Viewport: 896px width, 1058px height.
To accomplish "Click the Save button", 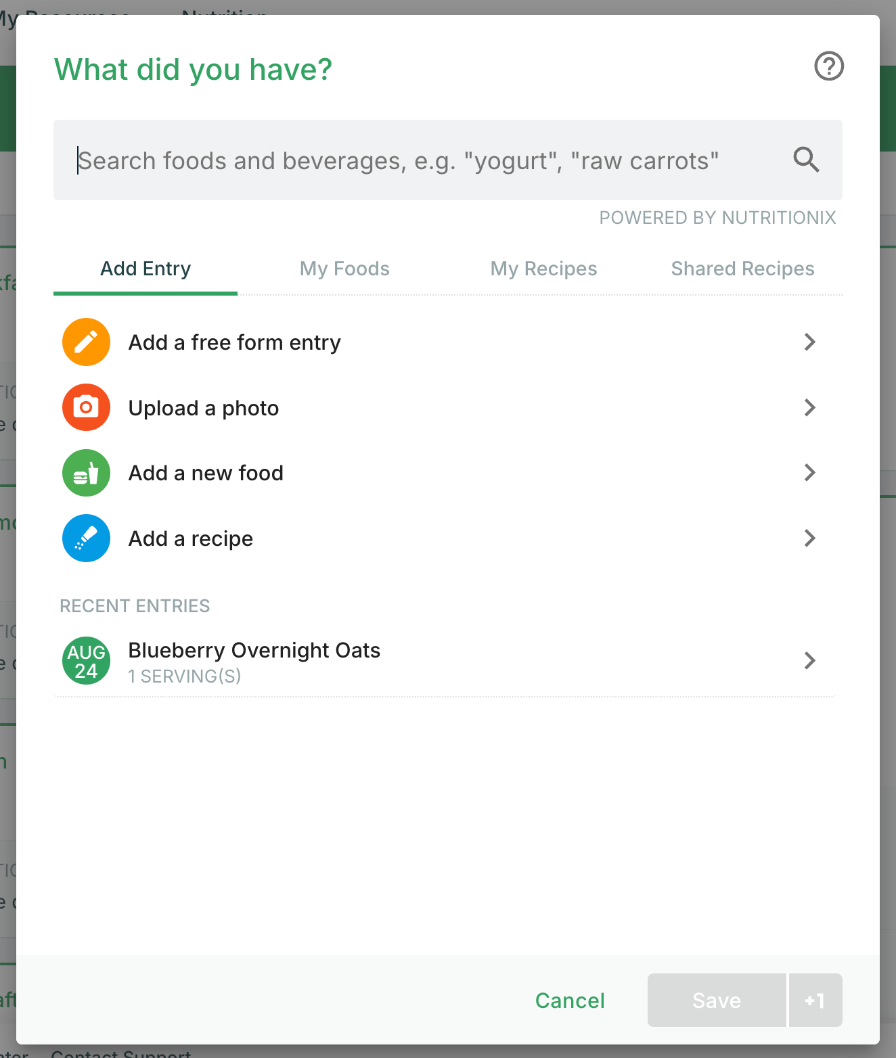I will (x=717, y=1001).
